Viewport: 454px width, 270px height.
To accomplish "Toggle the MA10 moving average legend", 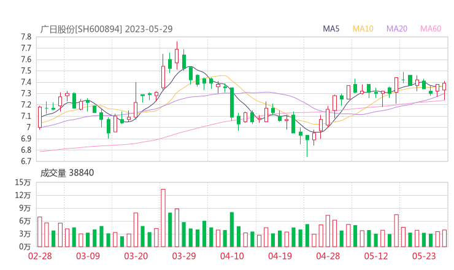I will [x=363, y=29].
